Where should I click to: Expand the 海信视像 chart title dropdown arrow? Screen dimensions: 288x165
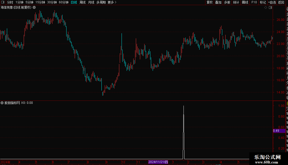click(34, 8)
